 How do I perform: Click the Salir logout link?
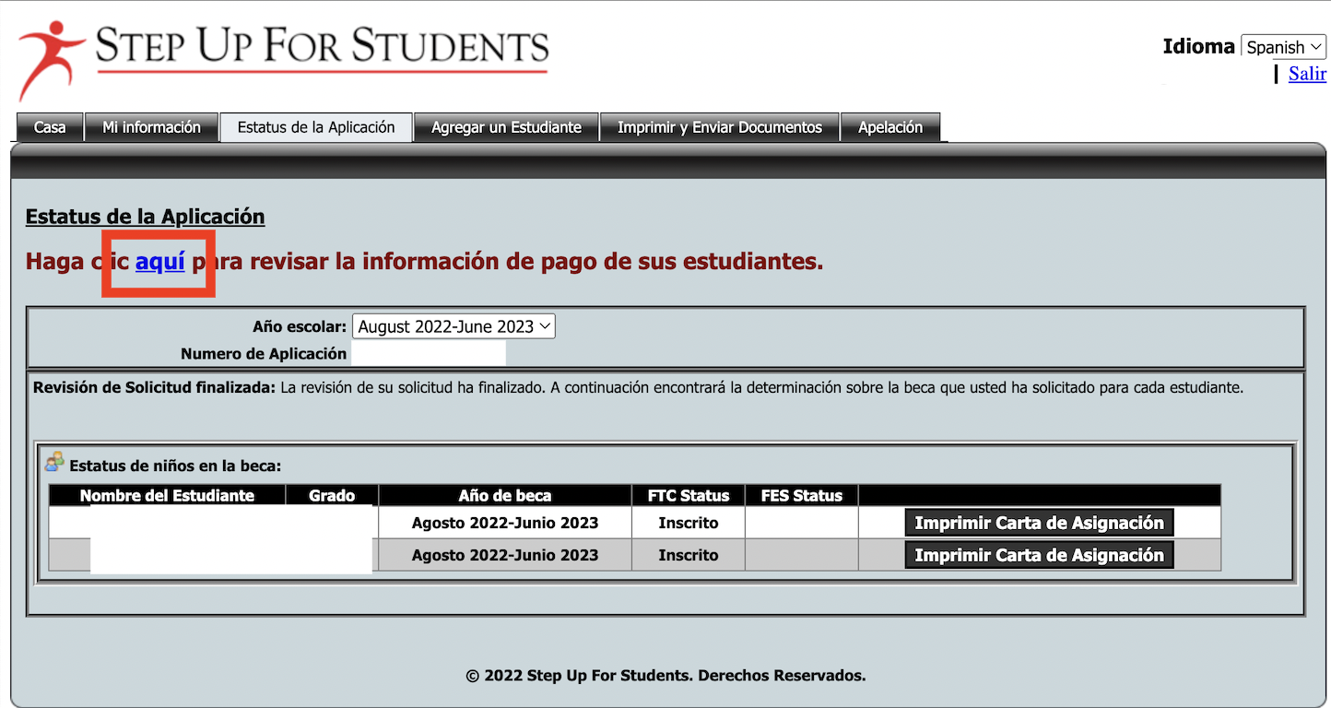point(1307,74)
